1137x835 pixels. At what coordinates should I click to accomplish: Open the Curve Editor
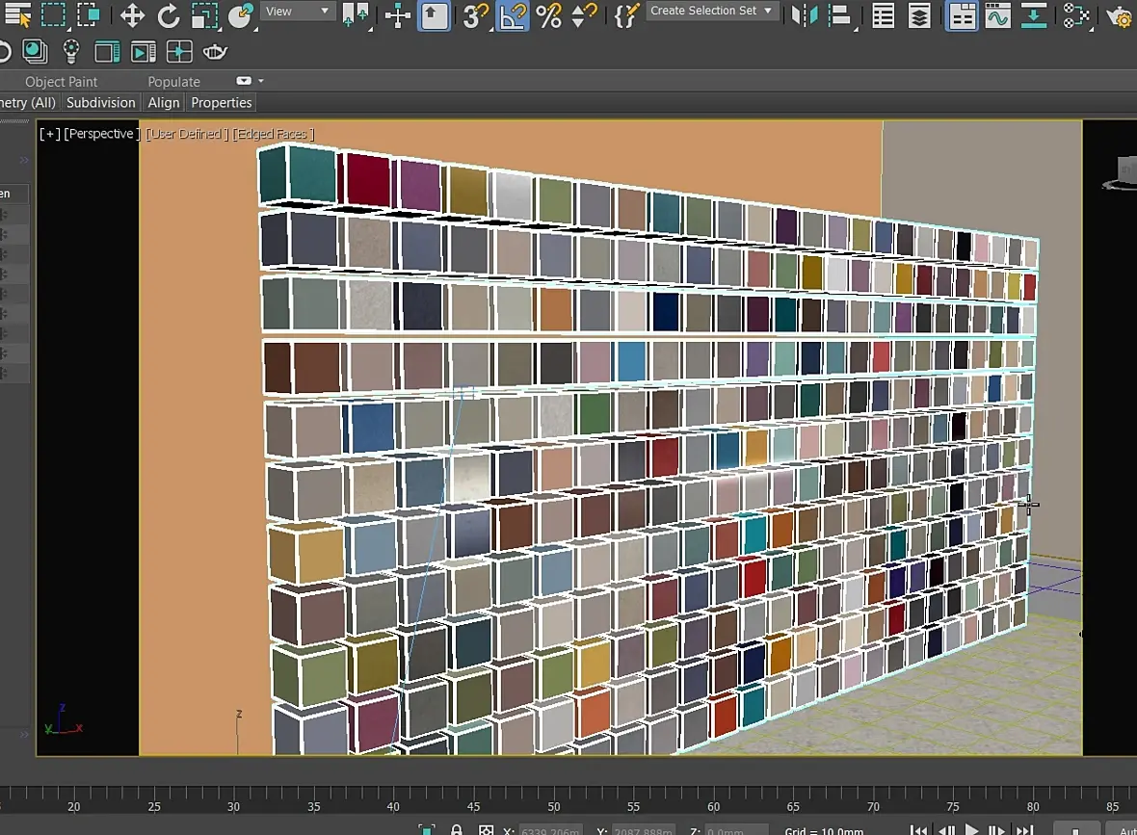[997, 15]
